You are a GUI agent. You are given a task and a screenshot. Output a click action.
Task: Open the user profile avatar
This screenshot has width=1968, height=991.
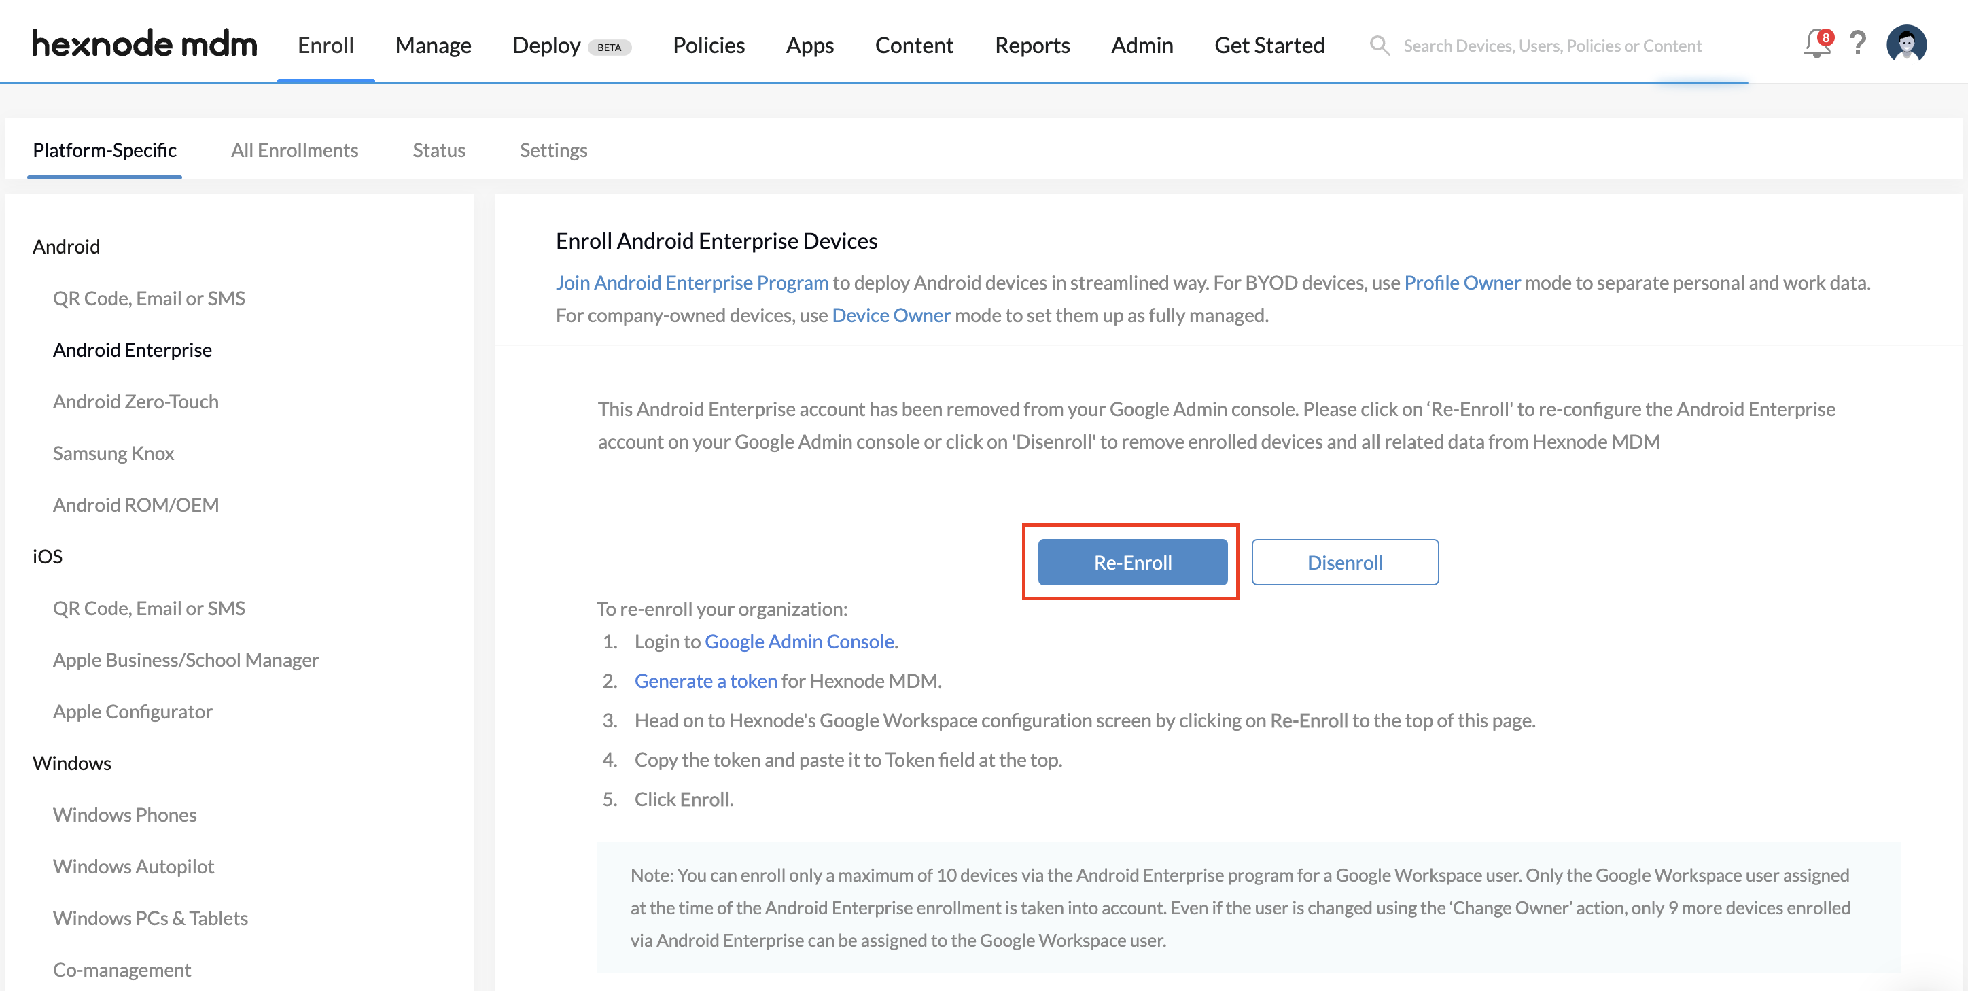(1906, 44)
